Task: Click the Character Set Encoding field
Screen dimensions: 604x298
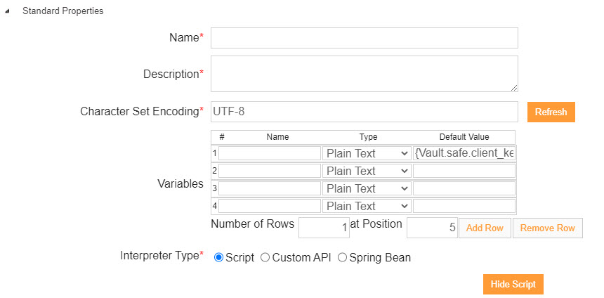Action: point(364,111)
